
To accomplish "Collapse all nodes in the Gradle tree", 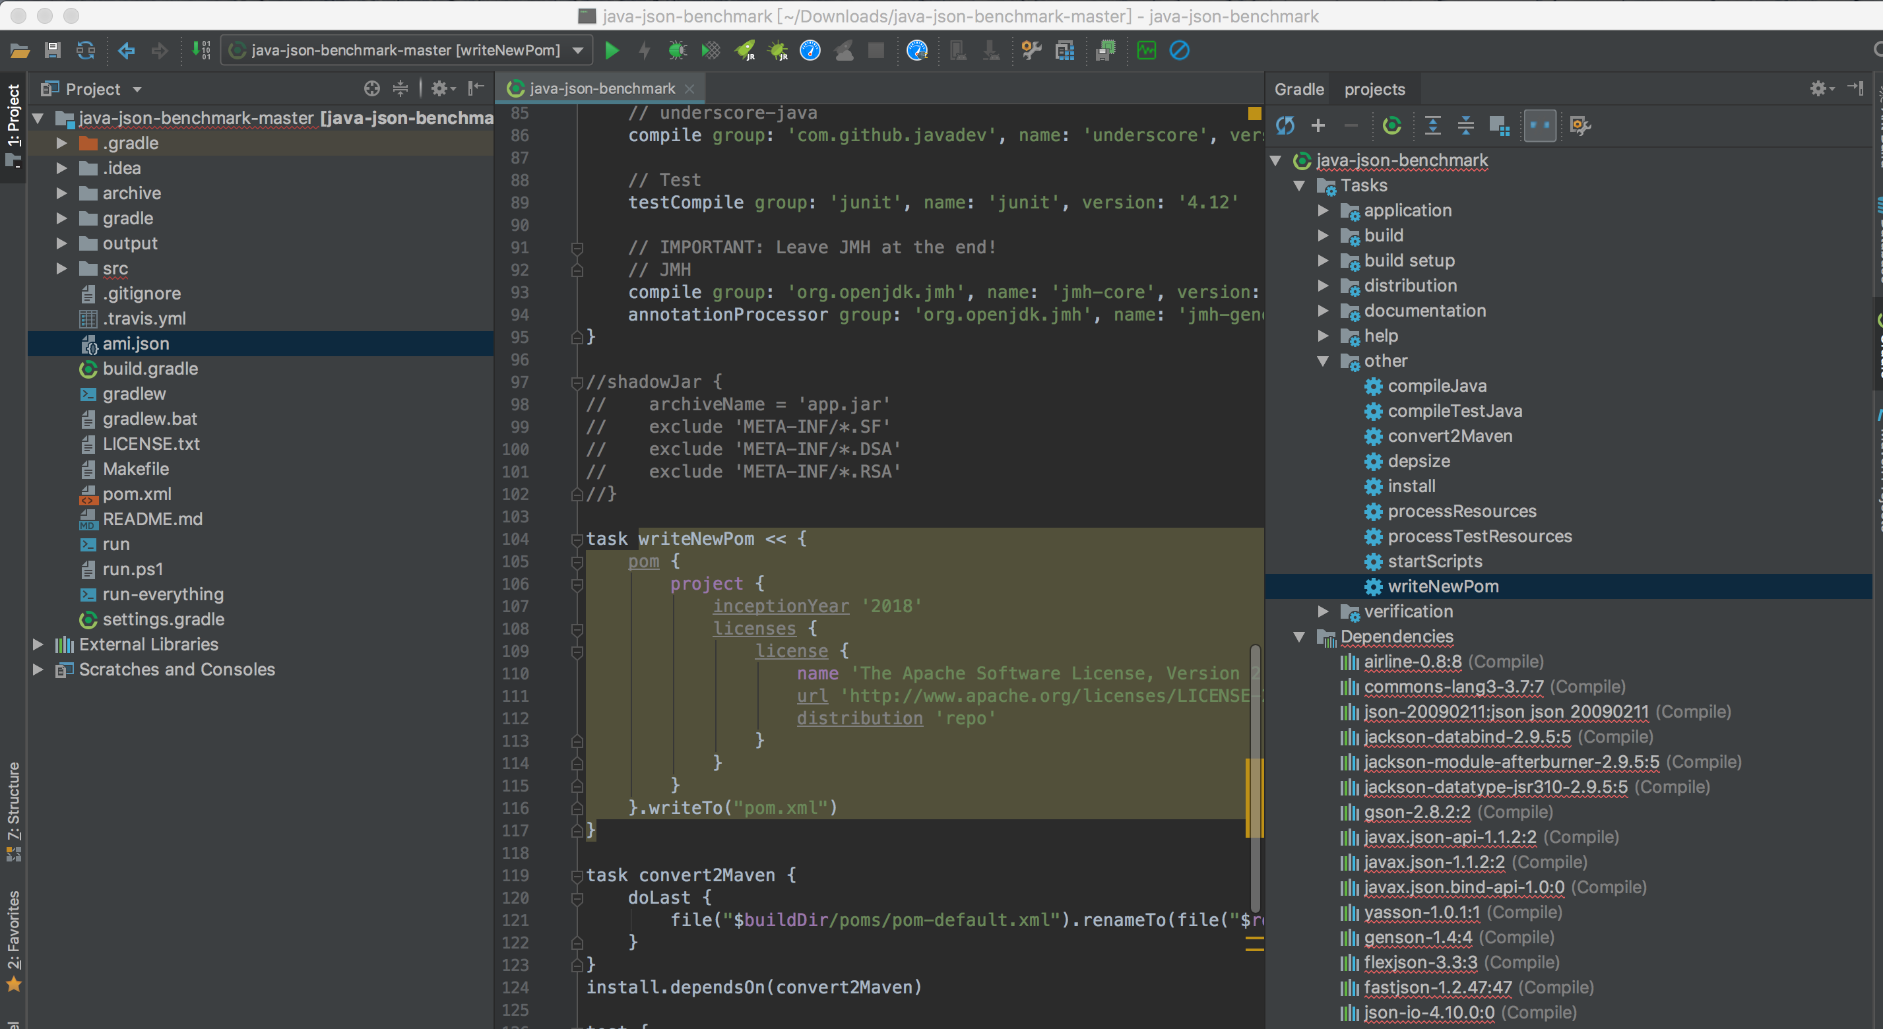I will pyautogui.click(x=1465, y=125).
